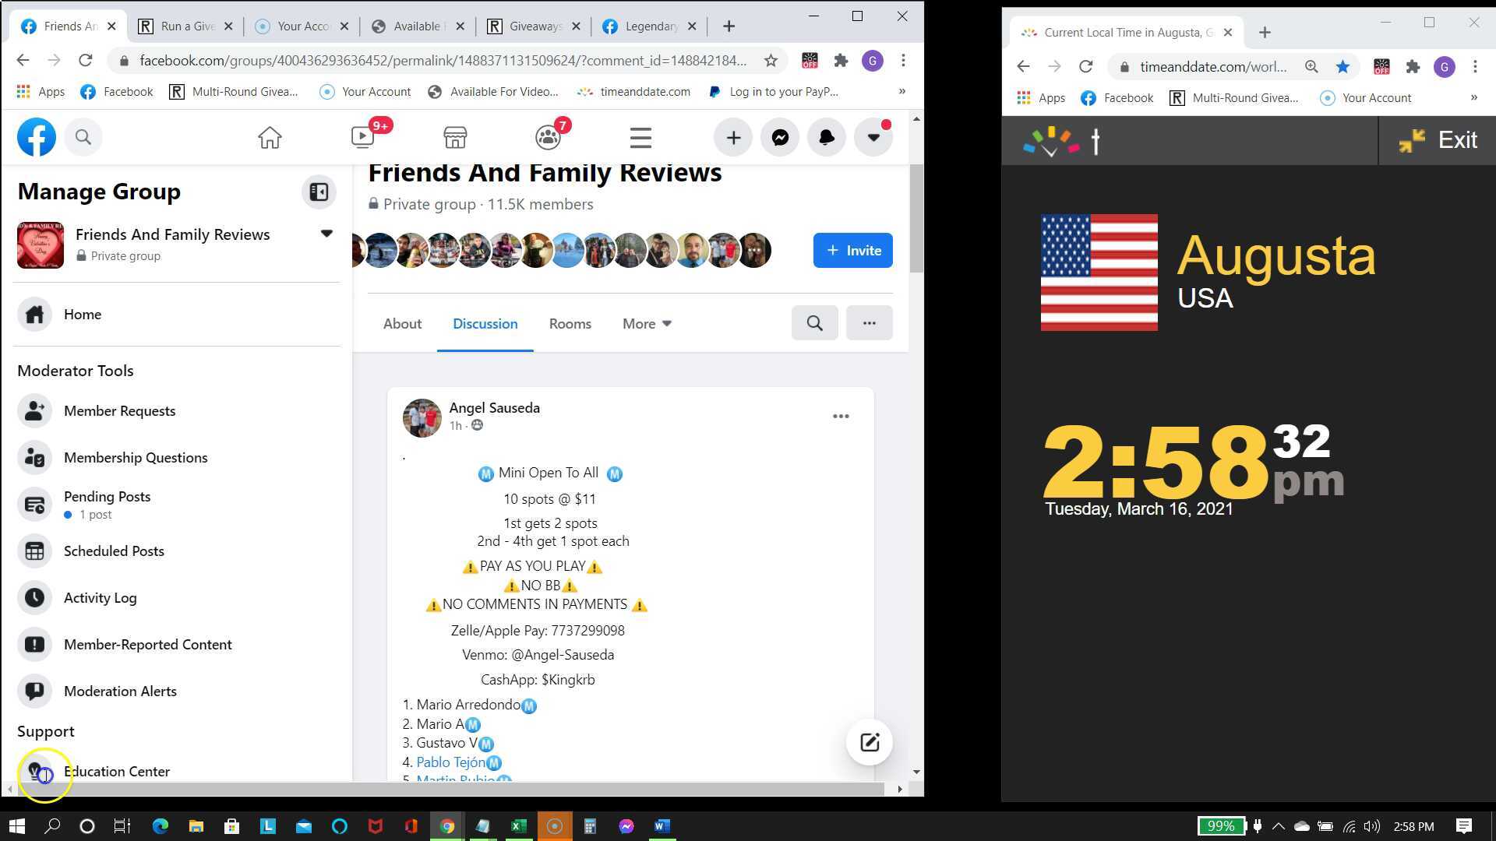Go to the Facebook Home icon
The width and height of the screenshot is (1496, 841).
coord(270,138)
